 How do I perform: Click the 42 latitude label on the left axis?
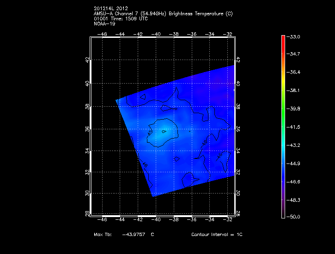[87, 60]
